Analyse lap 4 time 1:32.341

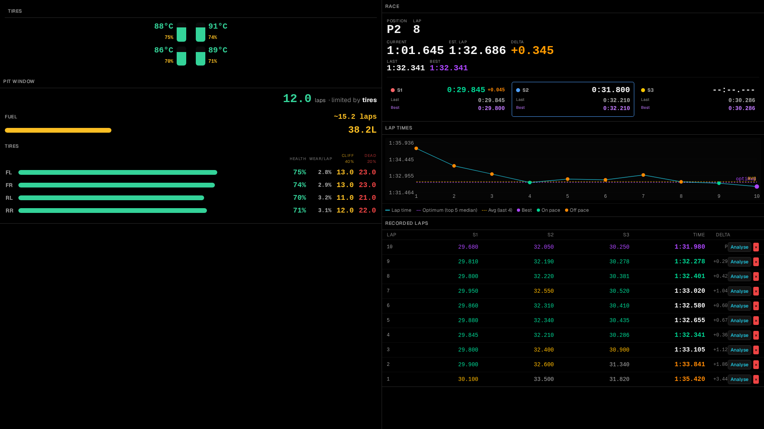click(739, 335)
